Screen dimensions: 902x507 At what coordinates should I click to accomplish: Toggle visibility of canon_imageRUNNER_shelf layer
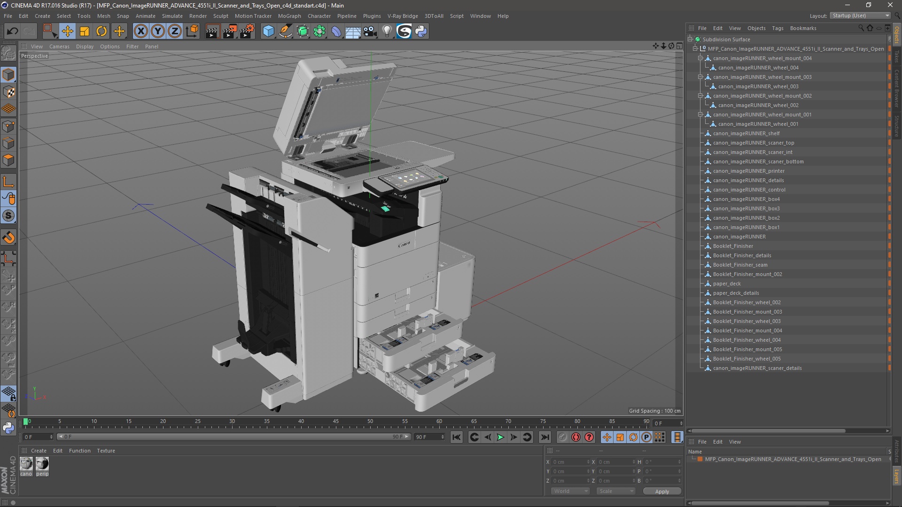click(887, 133)
